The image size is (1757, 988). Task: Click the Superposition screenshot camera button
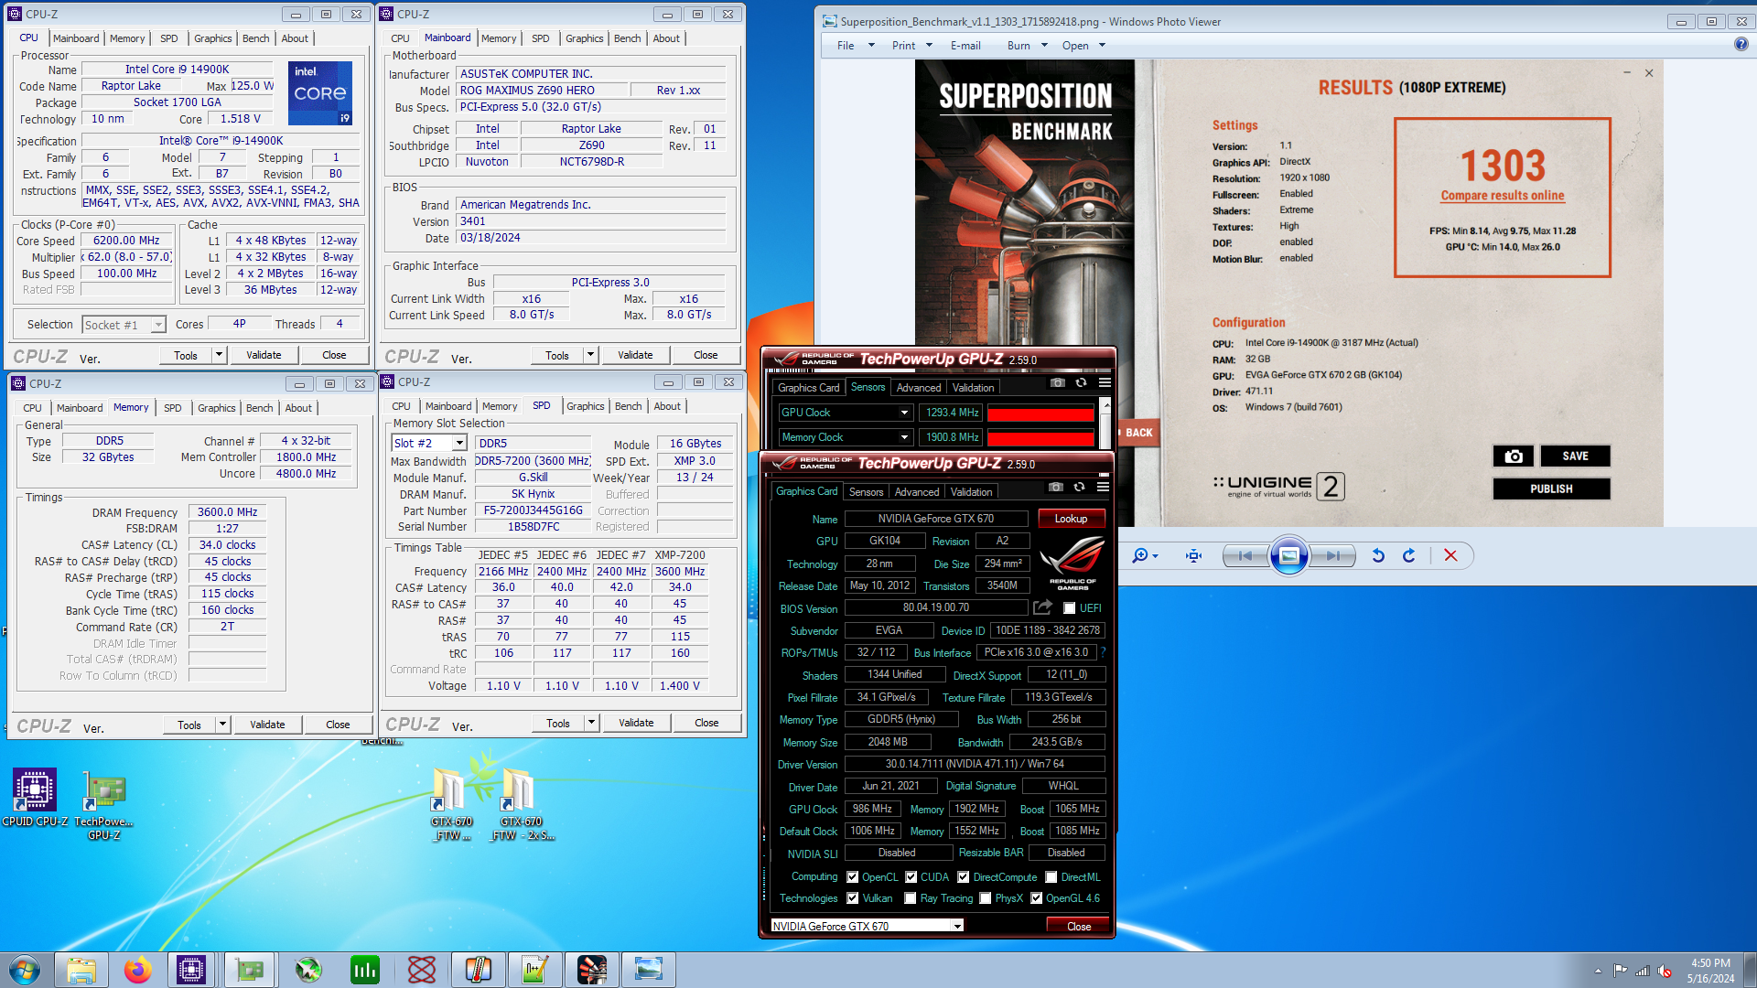tap(1514, 456)
